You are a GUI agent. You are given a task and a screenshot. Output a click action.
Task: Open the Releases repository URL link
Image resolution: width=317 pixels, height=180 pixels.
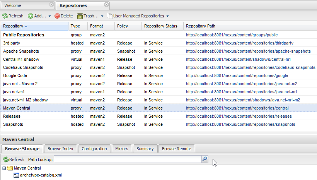(x=239, y=117)
